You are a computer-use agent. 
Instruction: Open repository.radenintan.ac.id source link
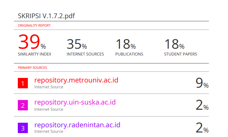77,125
